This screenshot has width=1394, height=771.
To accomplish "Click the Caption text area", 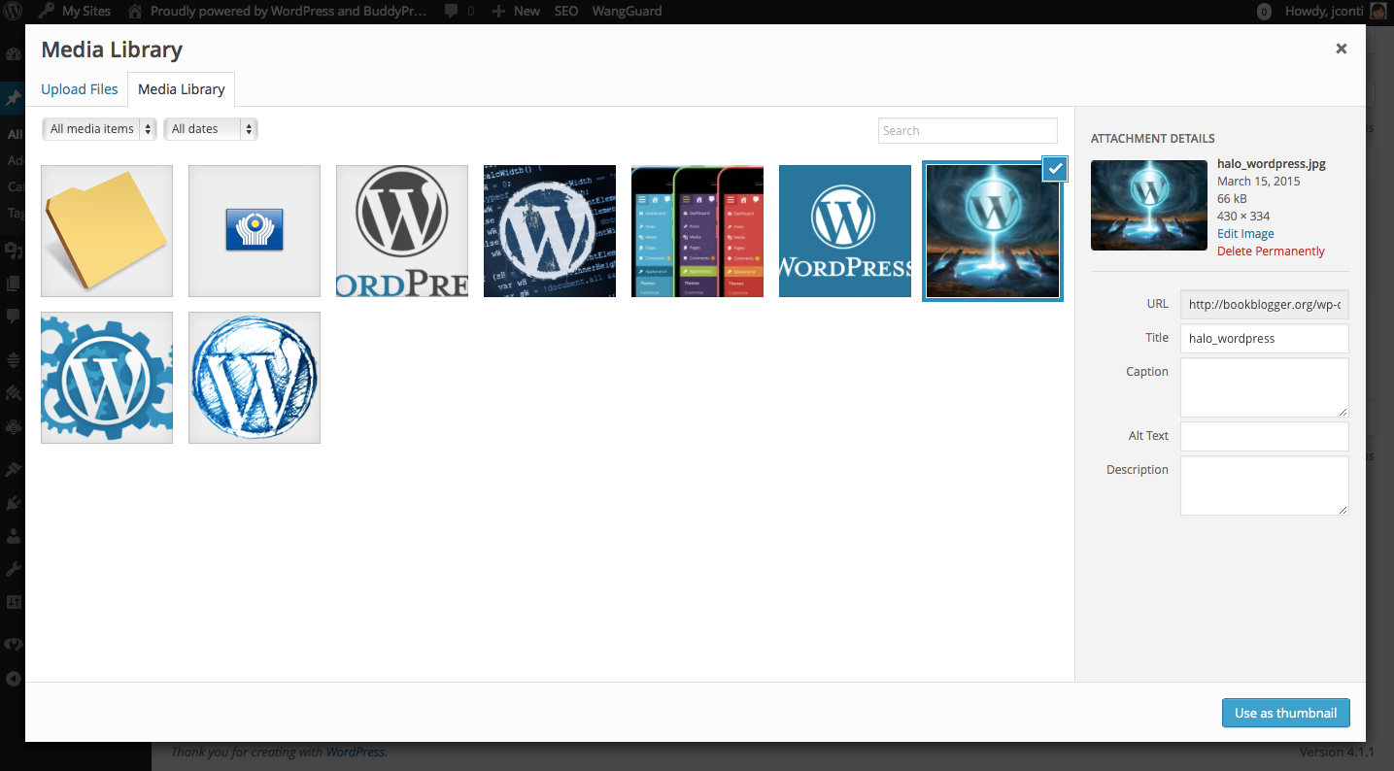I will click(x=1264, y=387).
